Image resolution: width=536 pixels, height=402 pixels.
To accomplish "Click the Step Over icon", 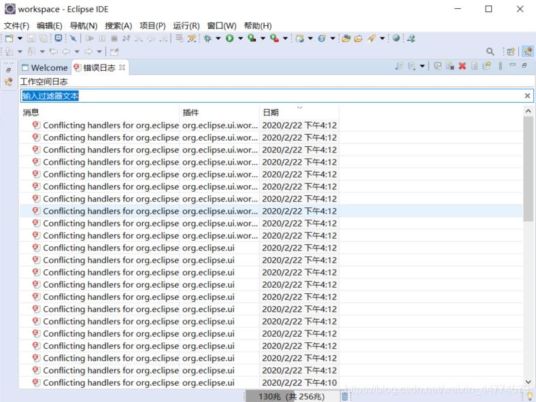I will point(151,38).
